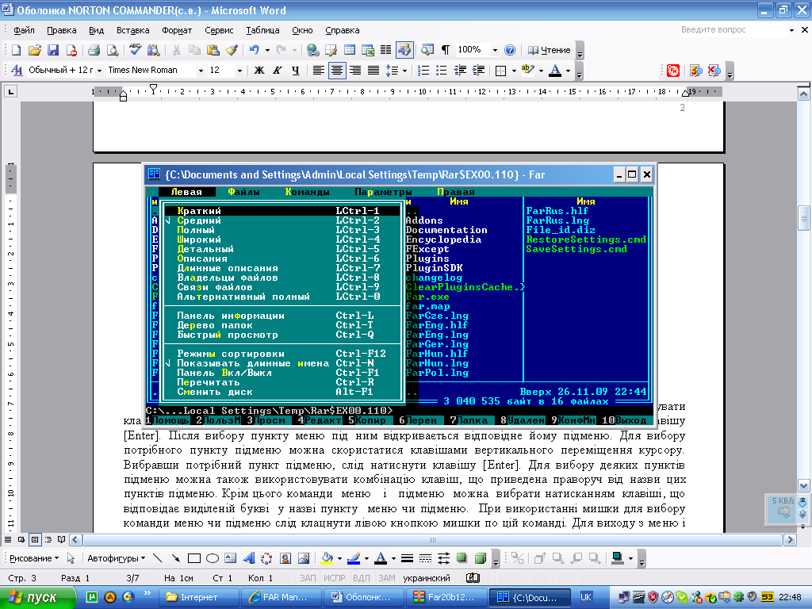Align text to the left

319,71
